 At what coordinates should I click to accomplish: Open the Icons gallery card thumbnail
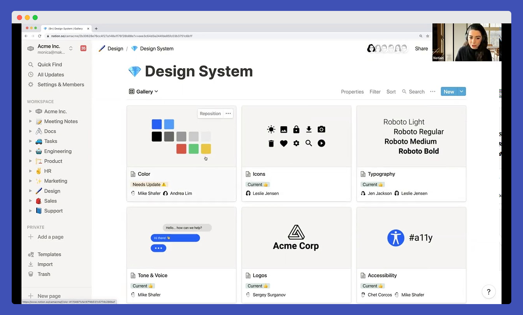tap(296, 136)
